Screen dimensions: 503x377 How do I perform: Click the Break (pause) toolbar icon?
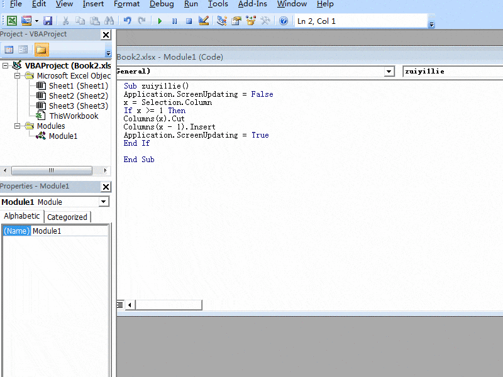point(174,21)
